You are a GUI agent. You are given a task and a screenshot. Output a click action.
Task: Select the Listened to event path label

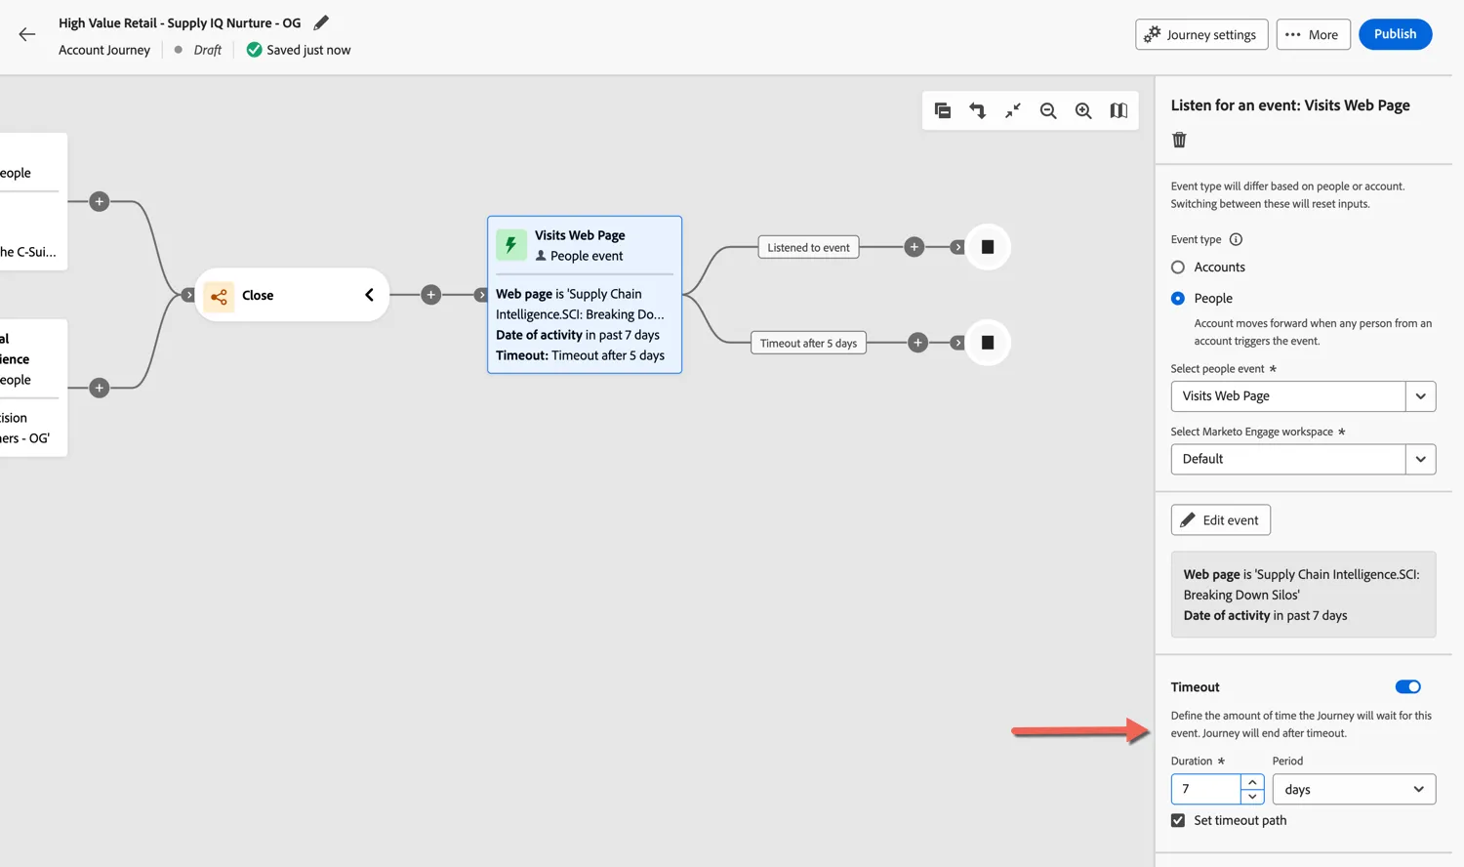808,247
